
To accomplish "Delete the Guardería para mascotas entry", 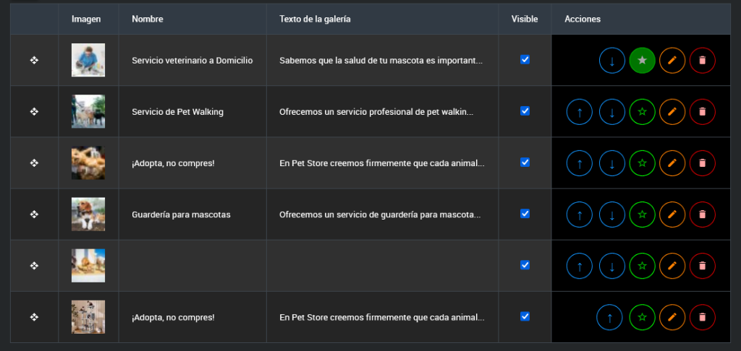I will point(702,214).
